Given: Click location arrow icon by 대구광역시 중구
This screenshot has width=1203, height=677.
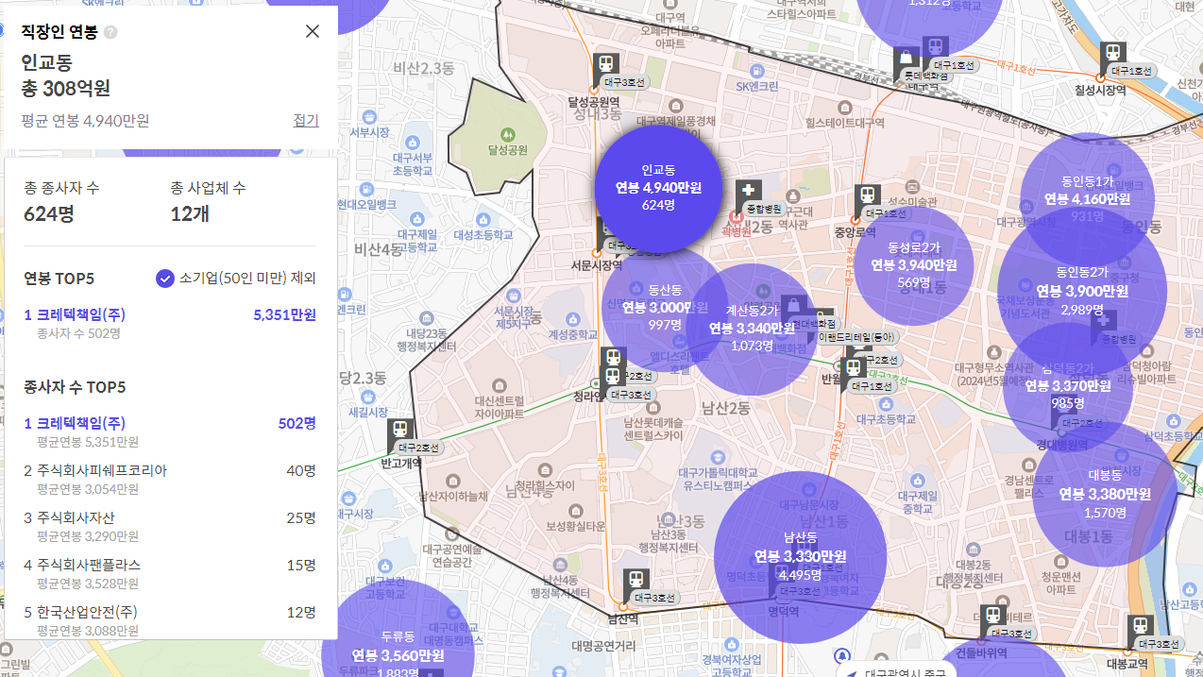Looking at the screenshot, I should pyautogui.click(x=854, y=674).
